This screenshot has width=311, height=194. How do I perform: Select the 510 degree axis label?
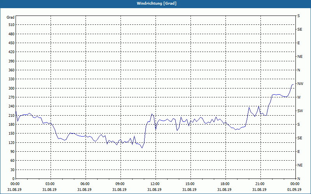coord(11,25)
